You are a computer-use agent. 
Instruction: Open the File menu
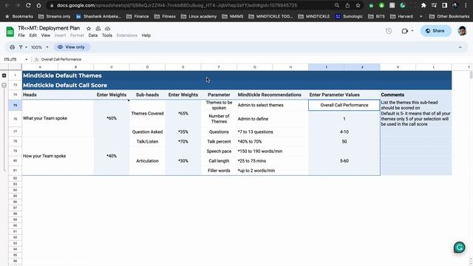[x=21, y=35]
